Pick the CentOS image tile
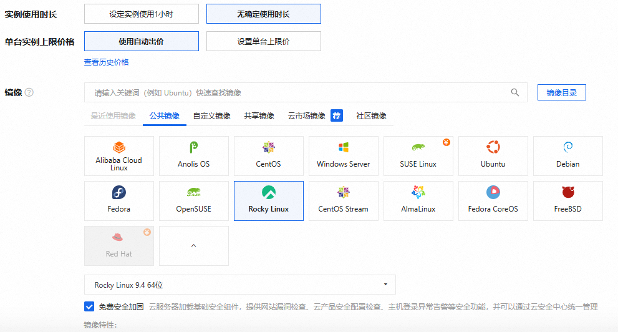The height and width of the screenshot is (332, 618). [x=269, y=156]
